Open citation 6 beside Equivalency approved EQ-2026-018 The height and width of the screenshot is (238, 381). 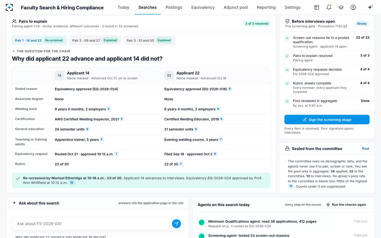click(x=230, y=89)
